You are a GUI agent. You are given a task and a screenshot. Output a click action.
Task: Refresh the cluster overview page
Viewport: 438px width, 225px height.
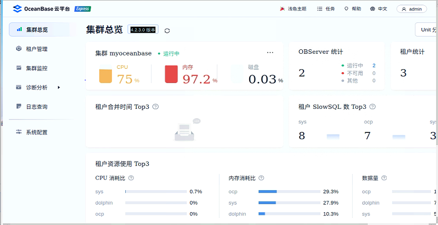click(x=167, y=30)
